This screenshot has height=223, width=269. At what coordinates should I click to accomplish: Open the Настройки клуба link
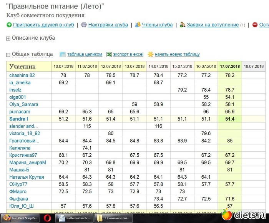coord(108,25)
